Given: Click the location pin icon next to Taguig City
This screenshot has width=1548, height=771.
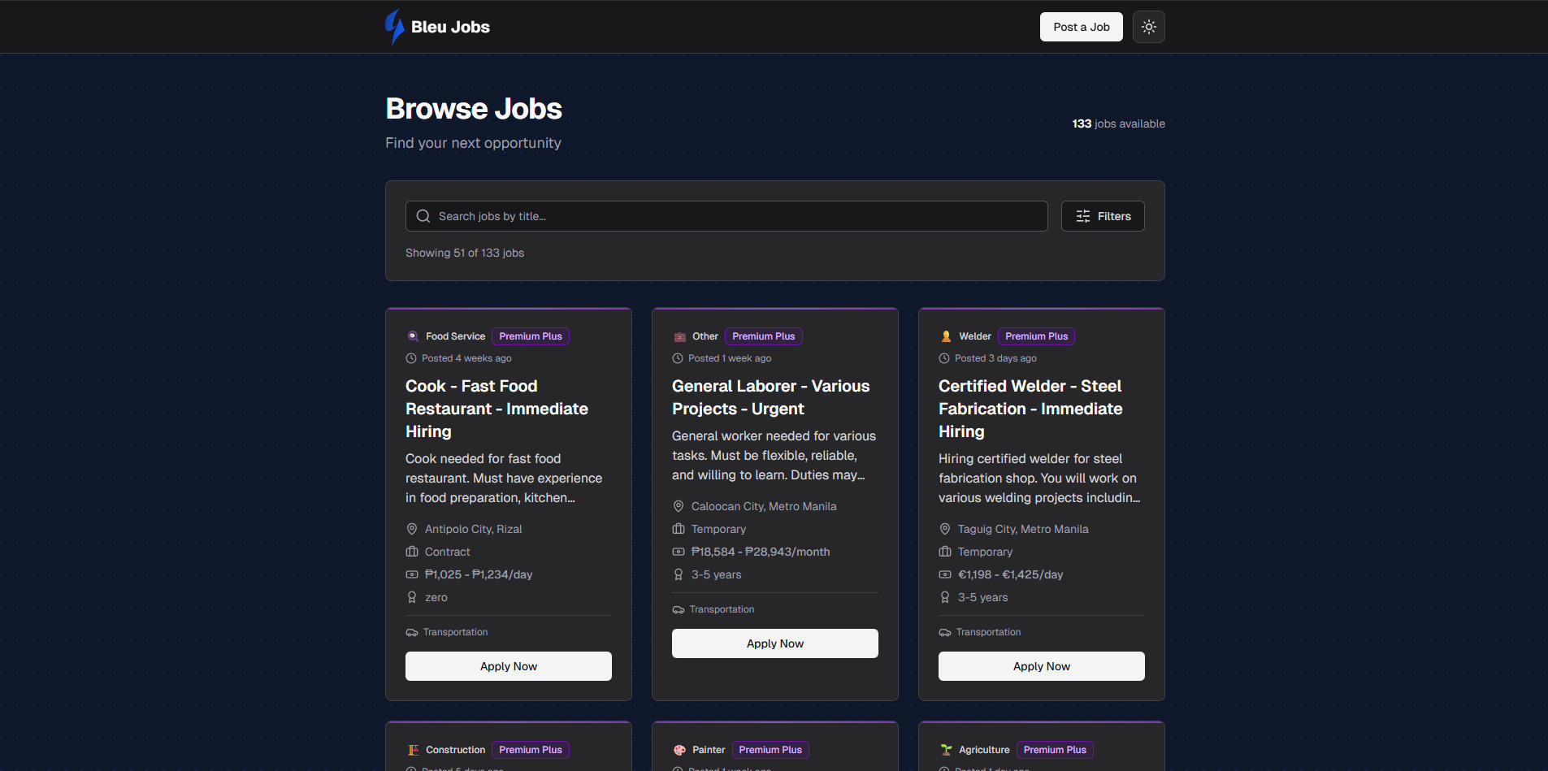Looking at the screenshot, I should pos(945,529).
